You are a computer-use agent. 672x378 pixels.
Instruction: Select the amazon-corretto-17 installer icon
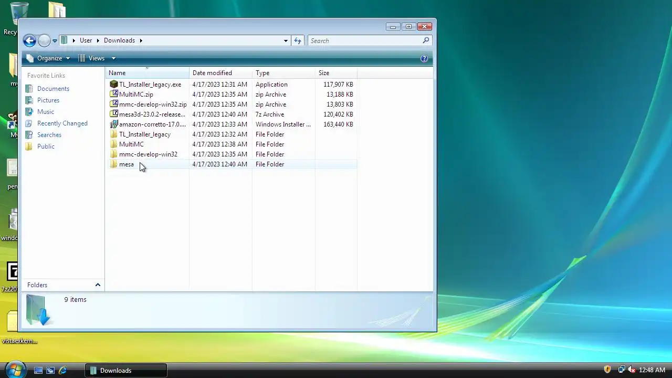pyautogui.click(x=114, y=124)
